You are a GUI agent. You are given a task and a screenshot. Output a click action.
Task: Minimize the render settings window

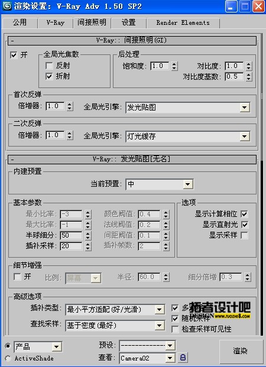tap(231, 7)
